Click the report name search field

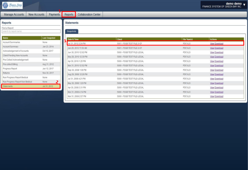31,31
